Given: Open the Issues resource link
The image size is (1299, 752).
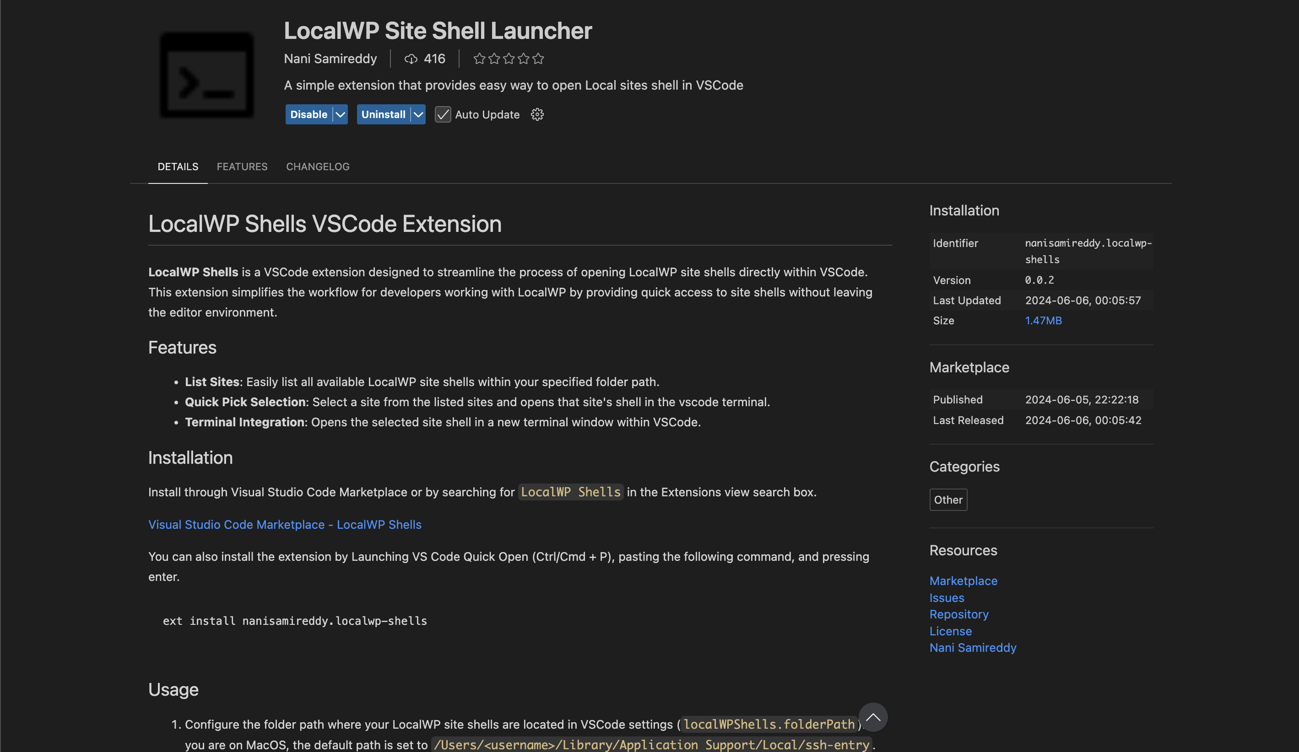Looking at the screenshot, I should [947, 597].
